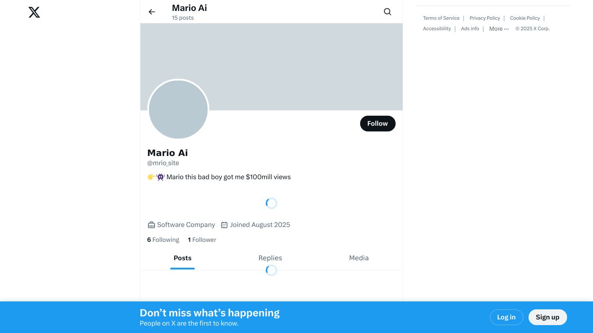Select the Posts tab
Viewport: 593px width, 333px height.
[182, 258]
